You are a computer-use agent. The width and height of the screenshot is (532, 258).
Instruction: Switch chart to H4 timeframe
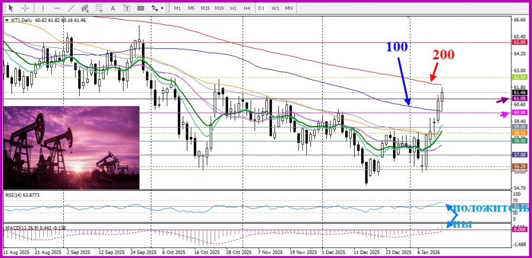click(246, 8)
